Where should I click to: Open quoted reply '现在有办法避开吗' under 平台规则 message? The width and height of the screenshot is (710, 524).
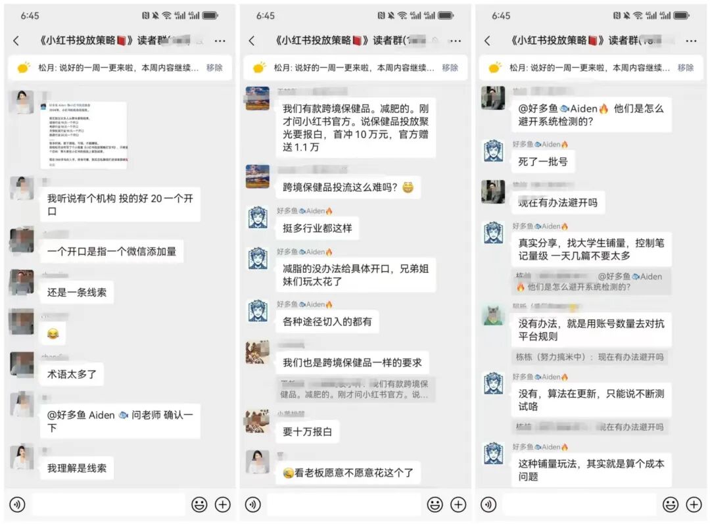coord(590,357)
